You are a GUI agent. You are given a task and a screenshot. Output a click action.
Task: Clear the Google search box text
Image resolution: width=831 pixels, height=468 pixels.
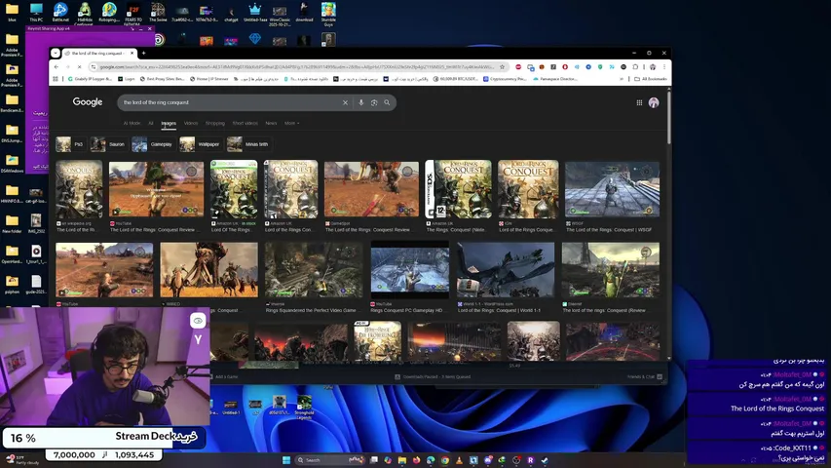(x=345, y=102)
